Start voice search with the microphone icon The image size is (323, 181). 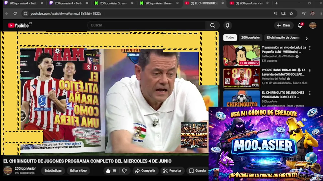(x=228, y=25)
